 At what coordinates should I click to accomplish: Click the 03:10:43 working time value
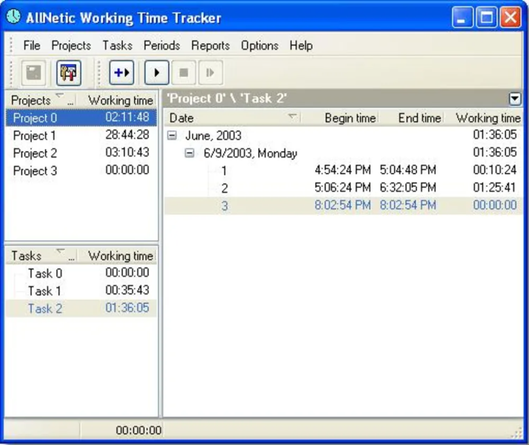click(x=127, y=152)
